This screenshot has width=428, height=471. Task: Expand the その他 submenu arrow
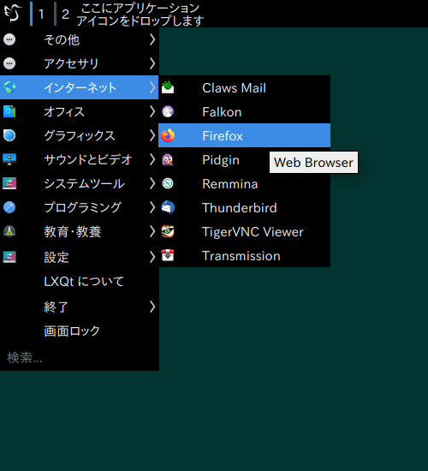click(152, 39)
